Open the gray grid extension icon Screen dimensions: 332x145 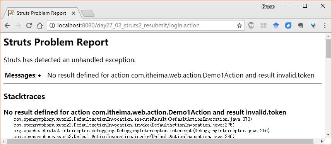264,25
